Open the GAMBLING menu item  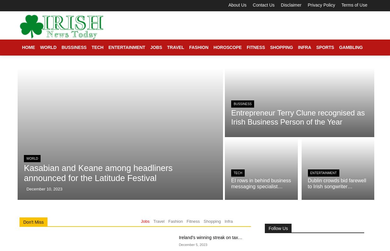tap(351, 47)
